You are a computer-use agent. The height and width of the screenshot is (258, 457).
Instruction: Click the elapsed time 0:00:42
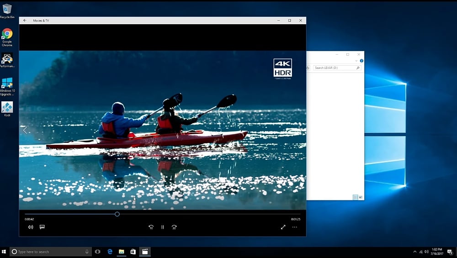coord(29,219)
